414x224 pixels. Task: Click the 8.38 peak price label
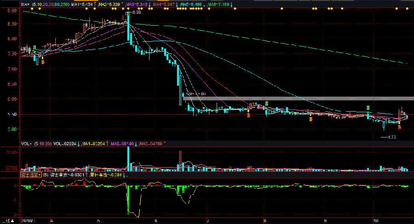pyautogui.click(x=136, y=12)
